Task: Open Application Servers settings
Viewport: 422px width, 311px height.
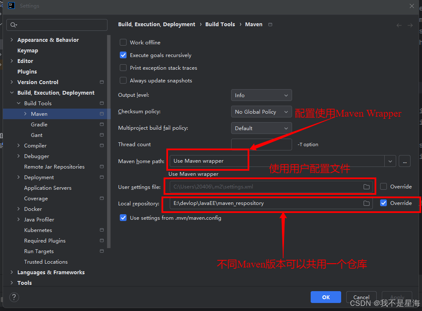Action: coord(48,188)
